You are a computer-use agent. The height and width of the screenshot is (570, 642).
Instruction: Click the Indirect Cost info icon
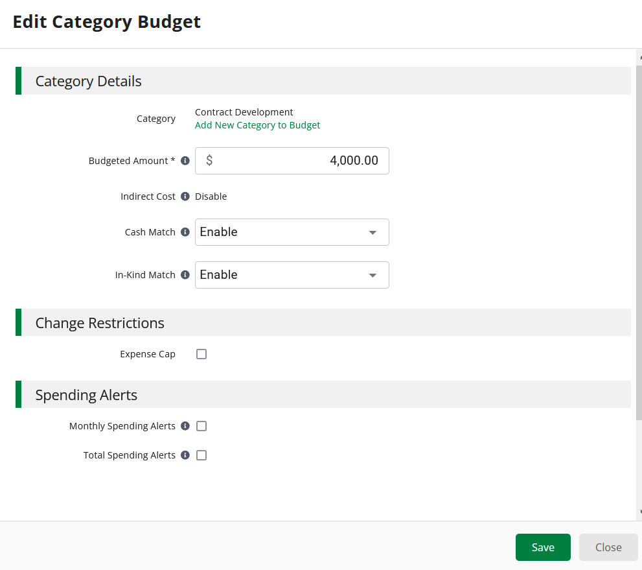[x=185, y=196]
